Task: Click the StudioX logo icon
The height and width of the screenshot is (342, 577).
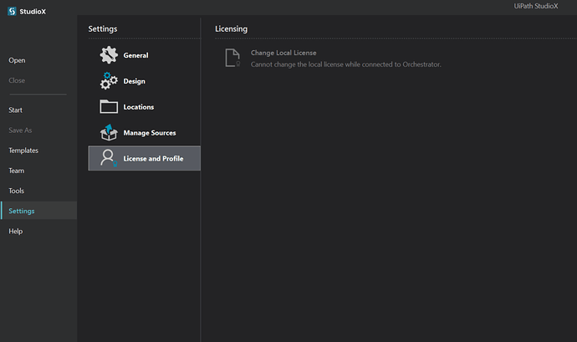Action: (x=13, y=13)
